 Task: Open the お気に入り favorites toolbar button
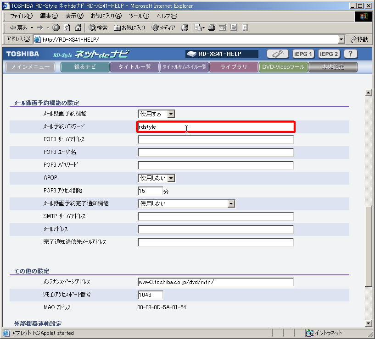coord(129,28)
